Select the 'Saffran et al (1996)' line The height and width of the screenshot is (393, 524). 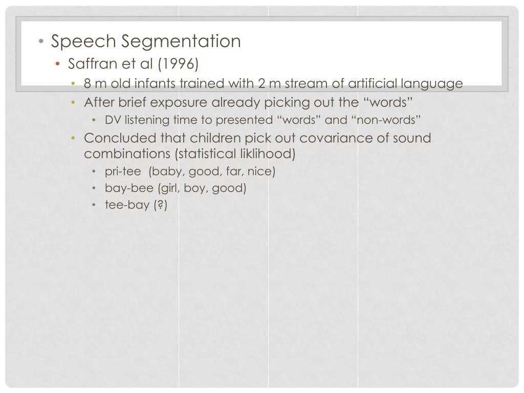click(133, 63)
